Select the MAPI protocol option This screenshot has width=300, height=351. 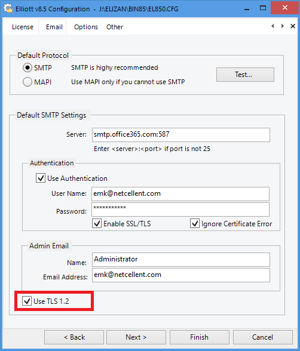tap(27, 82)
